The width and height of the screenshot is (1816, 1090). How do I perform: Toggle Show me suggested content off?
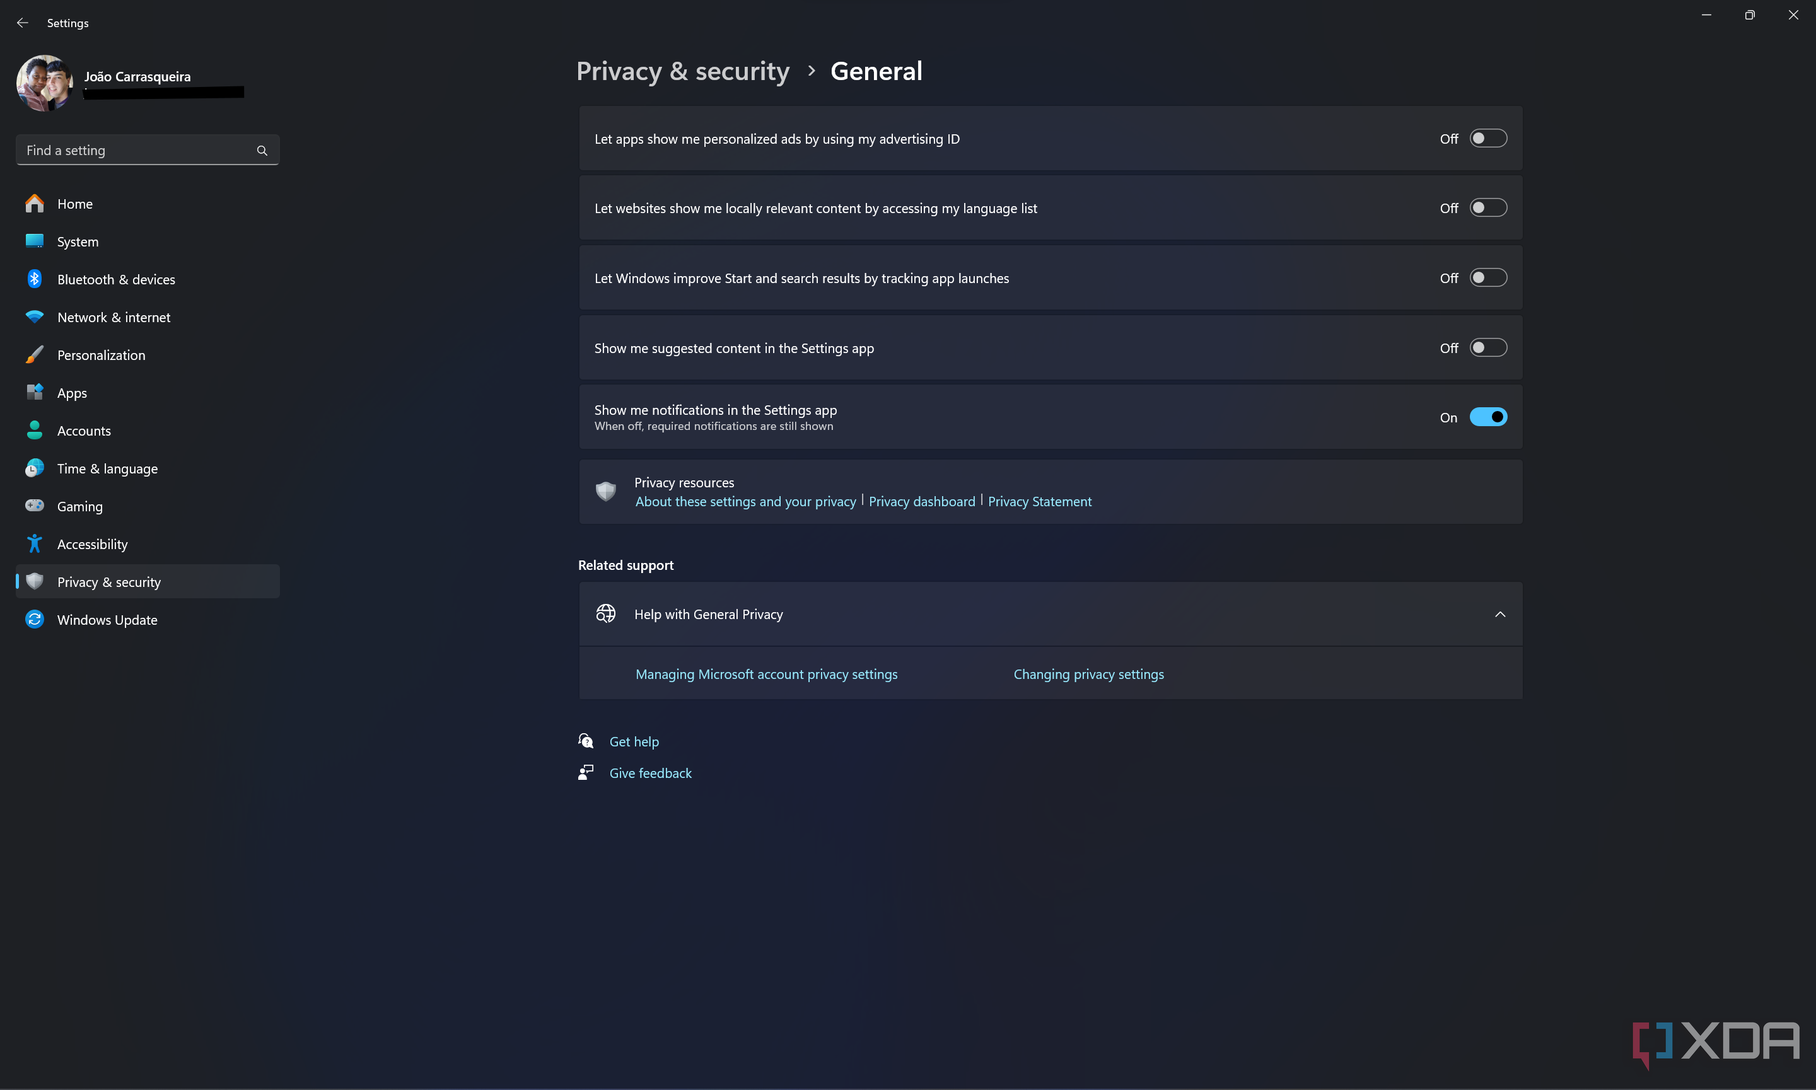point(1488,347)
